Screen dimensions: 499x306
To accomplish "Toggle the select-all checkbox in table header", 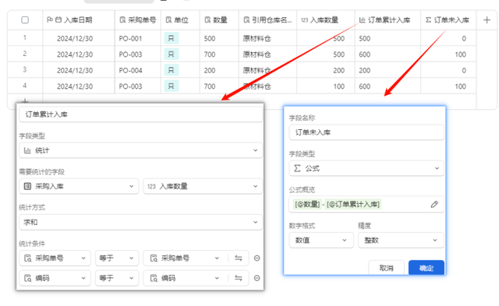I will (25, 20).
